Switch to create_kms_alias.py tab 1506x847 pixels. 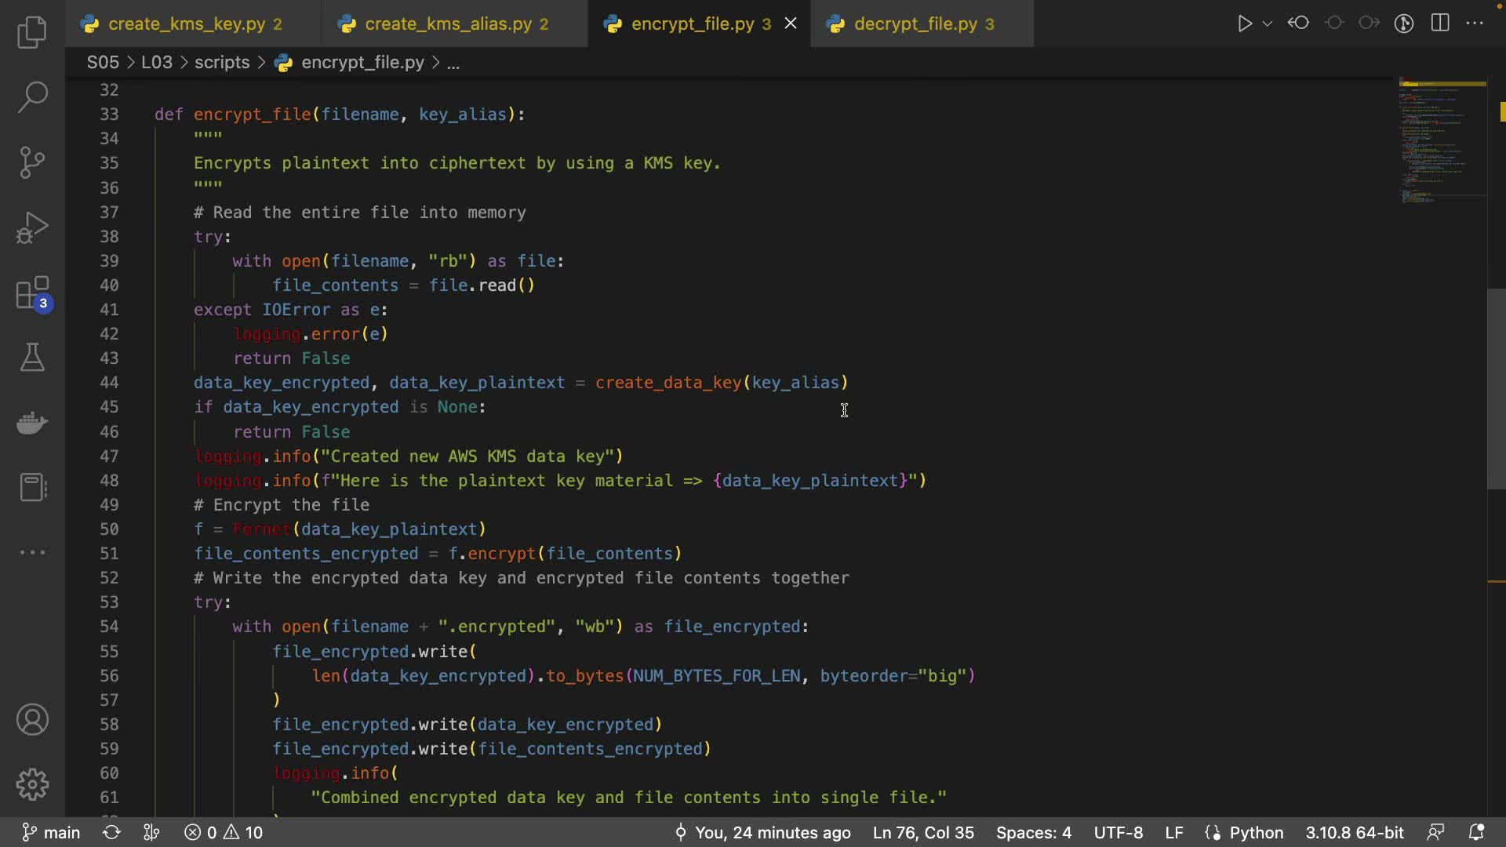click(448, 24)
